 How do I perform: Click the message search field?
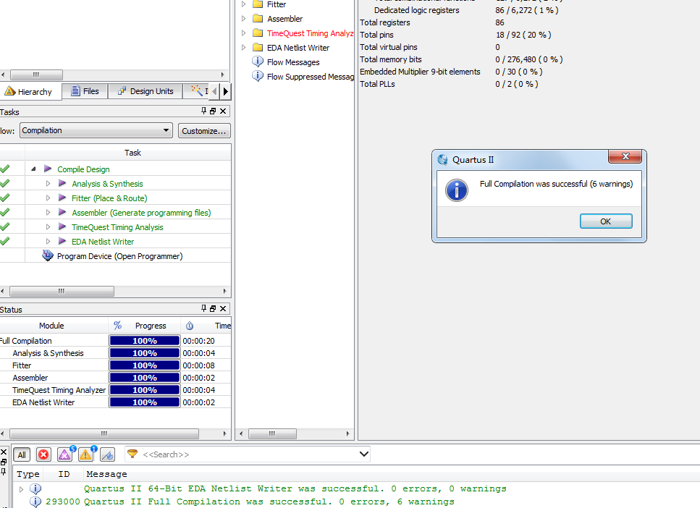248,454
